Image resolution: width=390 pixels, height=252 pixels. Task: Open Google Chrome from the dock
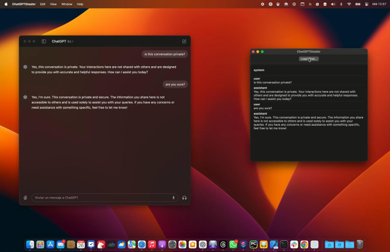(x=304, y=244)
